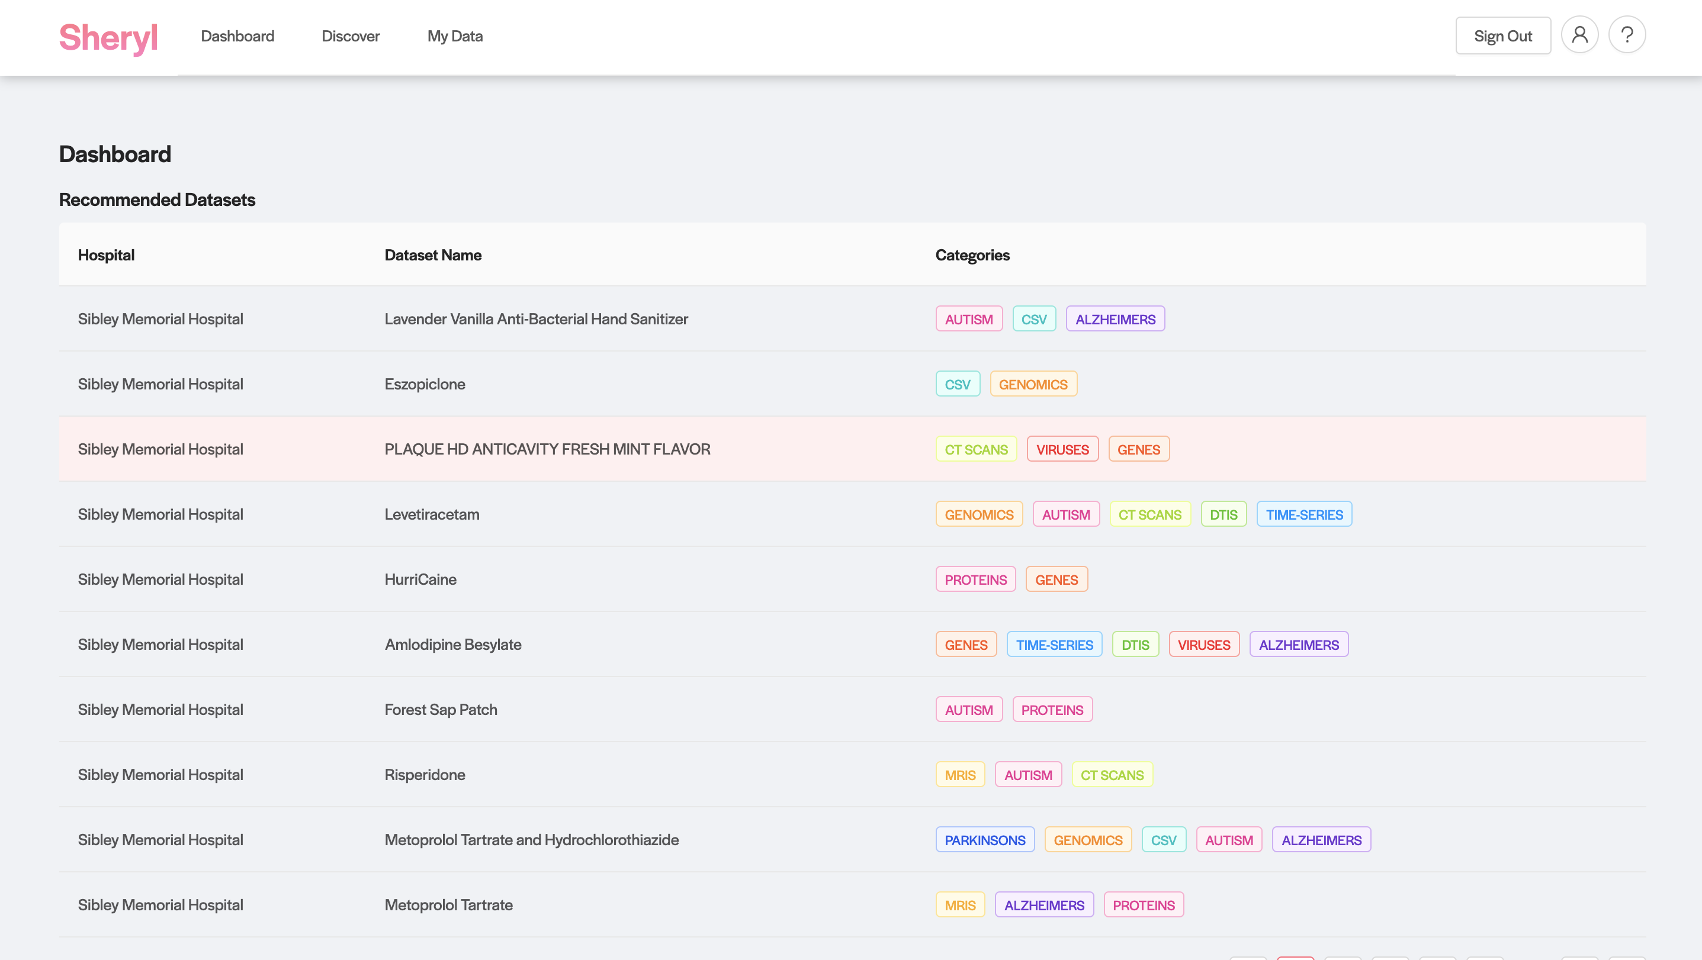The width and height of the screenshot is (1702, 960).
Task: Select the Eszopiclone dataset row
Action: pyautogui.click(x=424, y=384)
